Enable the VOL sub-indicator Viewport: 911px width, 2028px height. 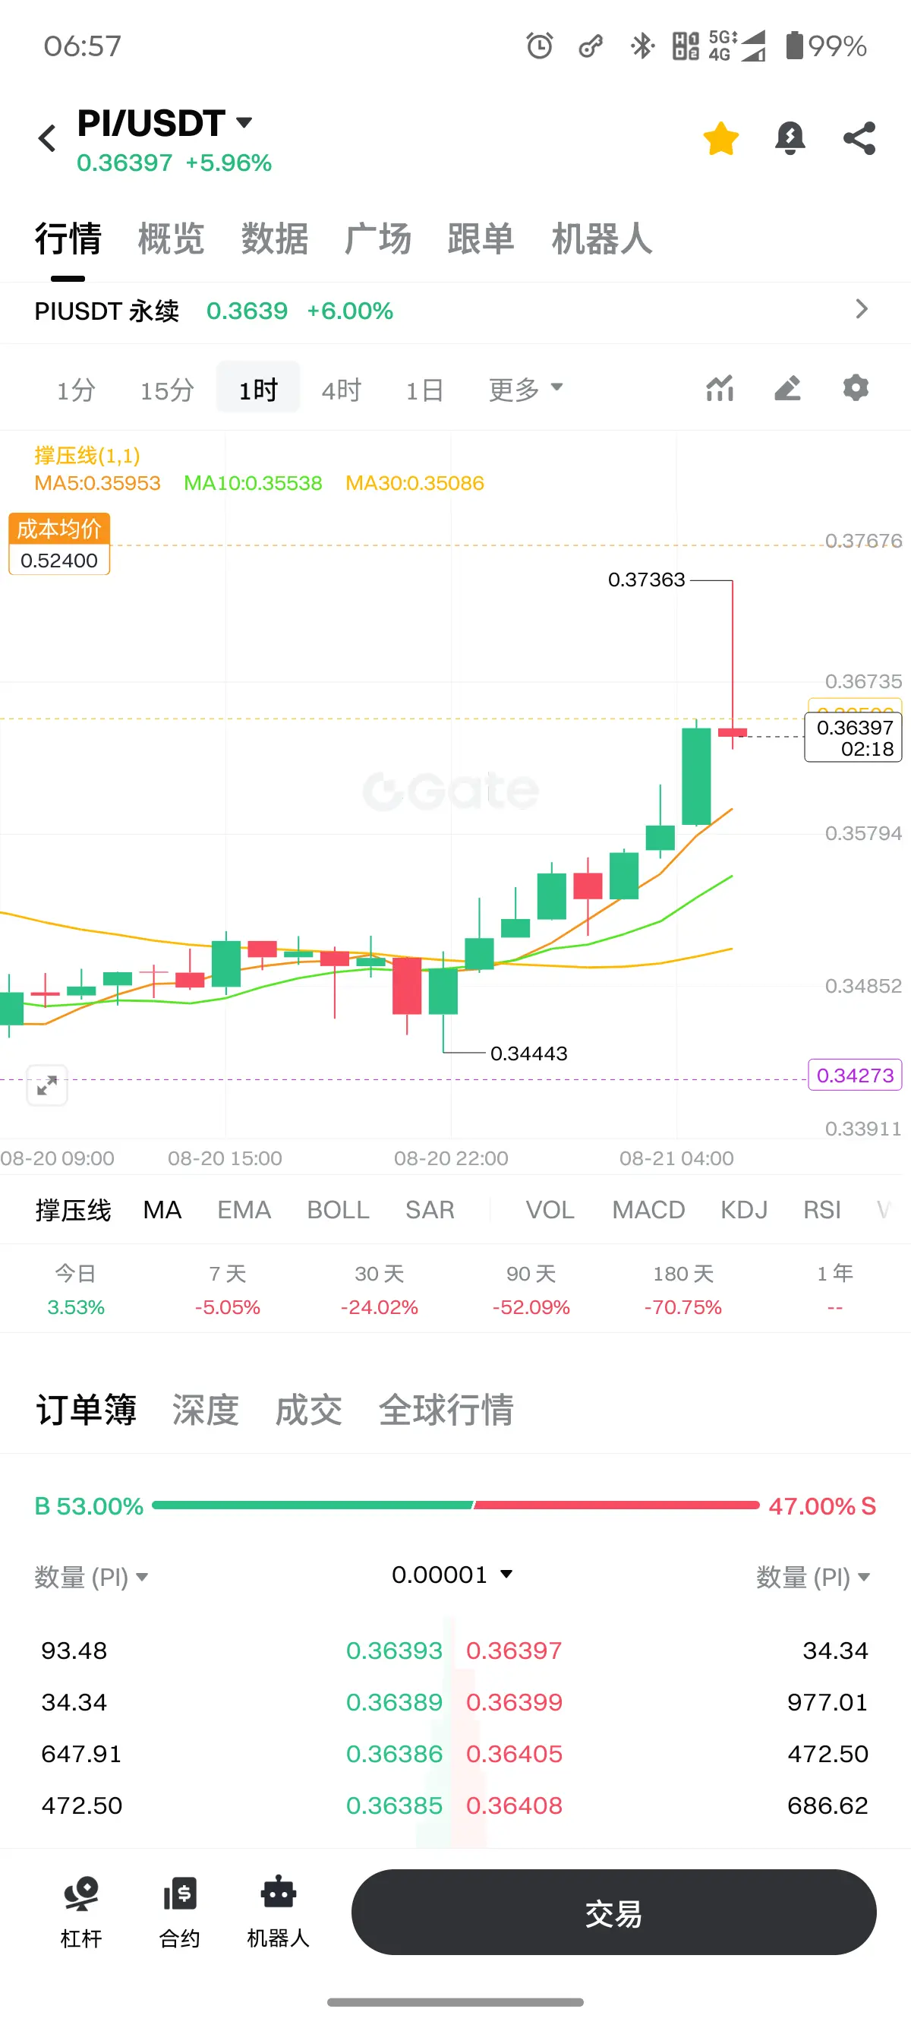(x=550, y=1210)
